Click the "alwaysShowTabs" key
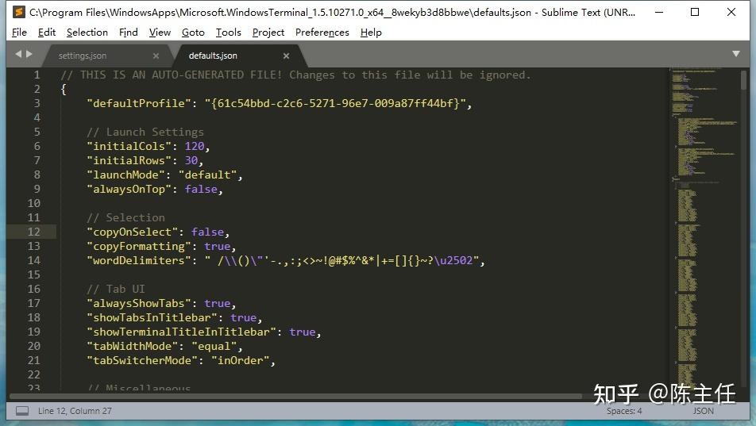The height and width of the screenshot is (426, 756). pos(139,303)
